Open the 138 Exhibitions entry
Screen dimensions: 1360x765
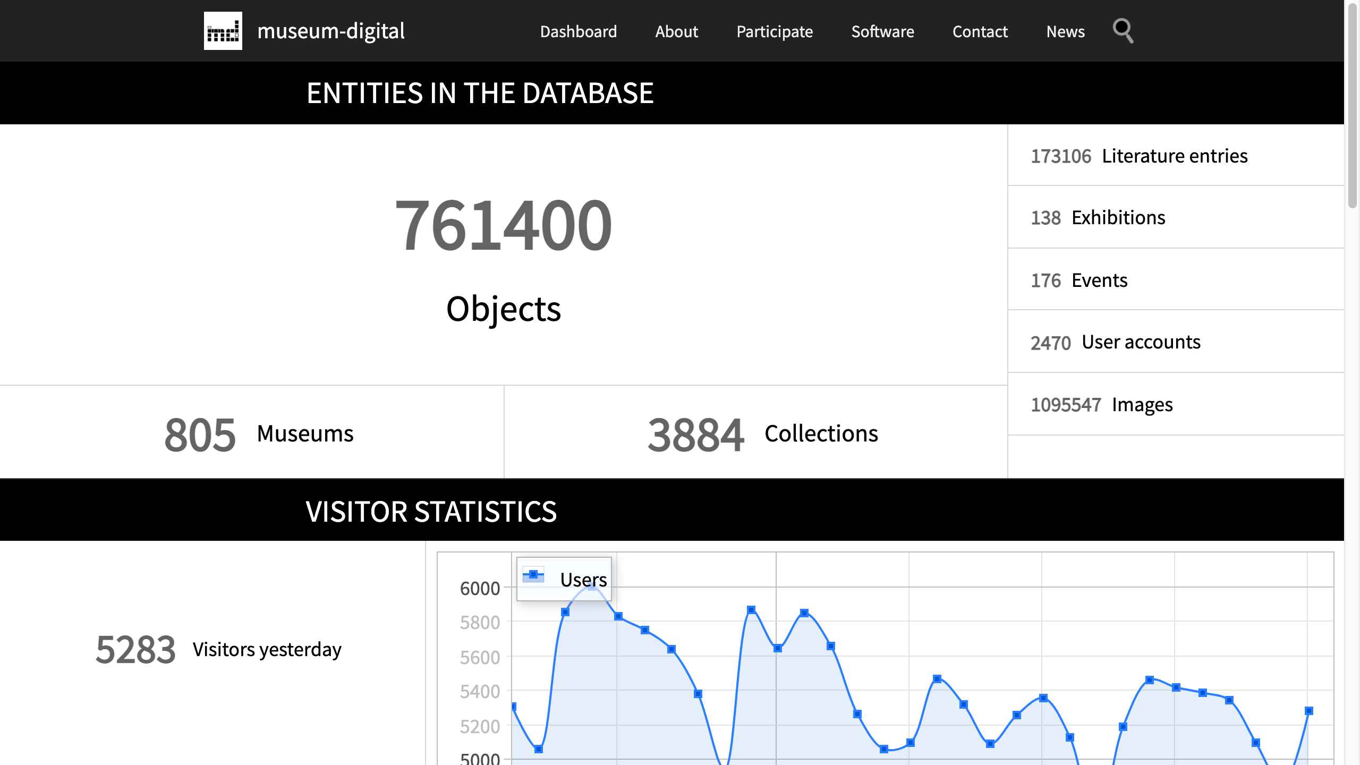pyautogui.click(x=1098, y=218)
